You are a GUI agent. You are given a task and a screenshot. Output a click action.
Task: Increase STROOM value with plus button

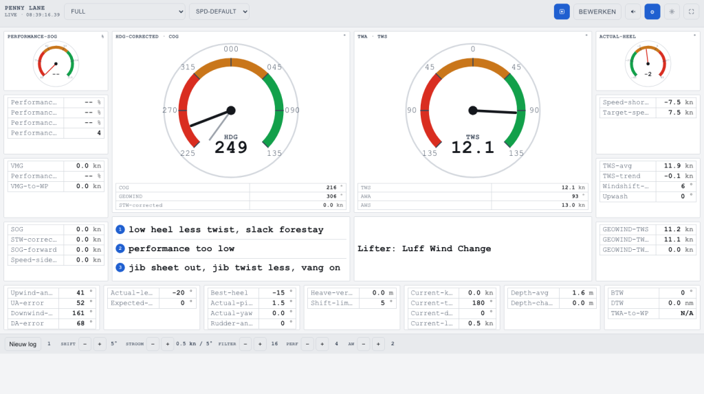click(168, 344)
